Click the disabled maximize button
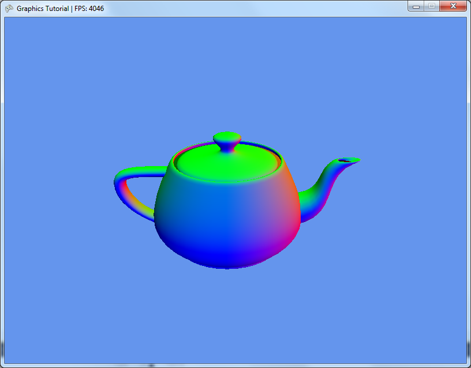 tap(432, 6)
